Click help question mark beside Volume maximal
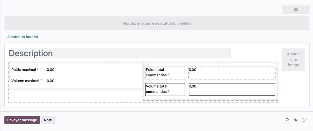 (x=41, y=80)
